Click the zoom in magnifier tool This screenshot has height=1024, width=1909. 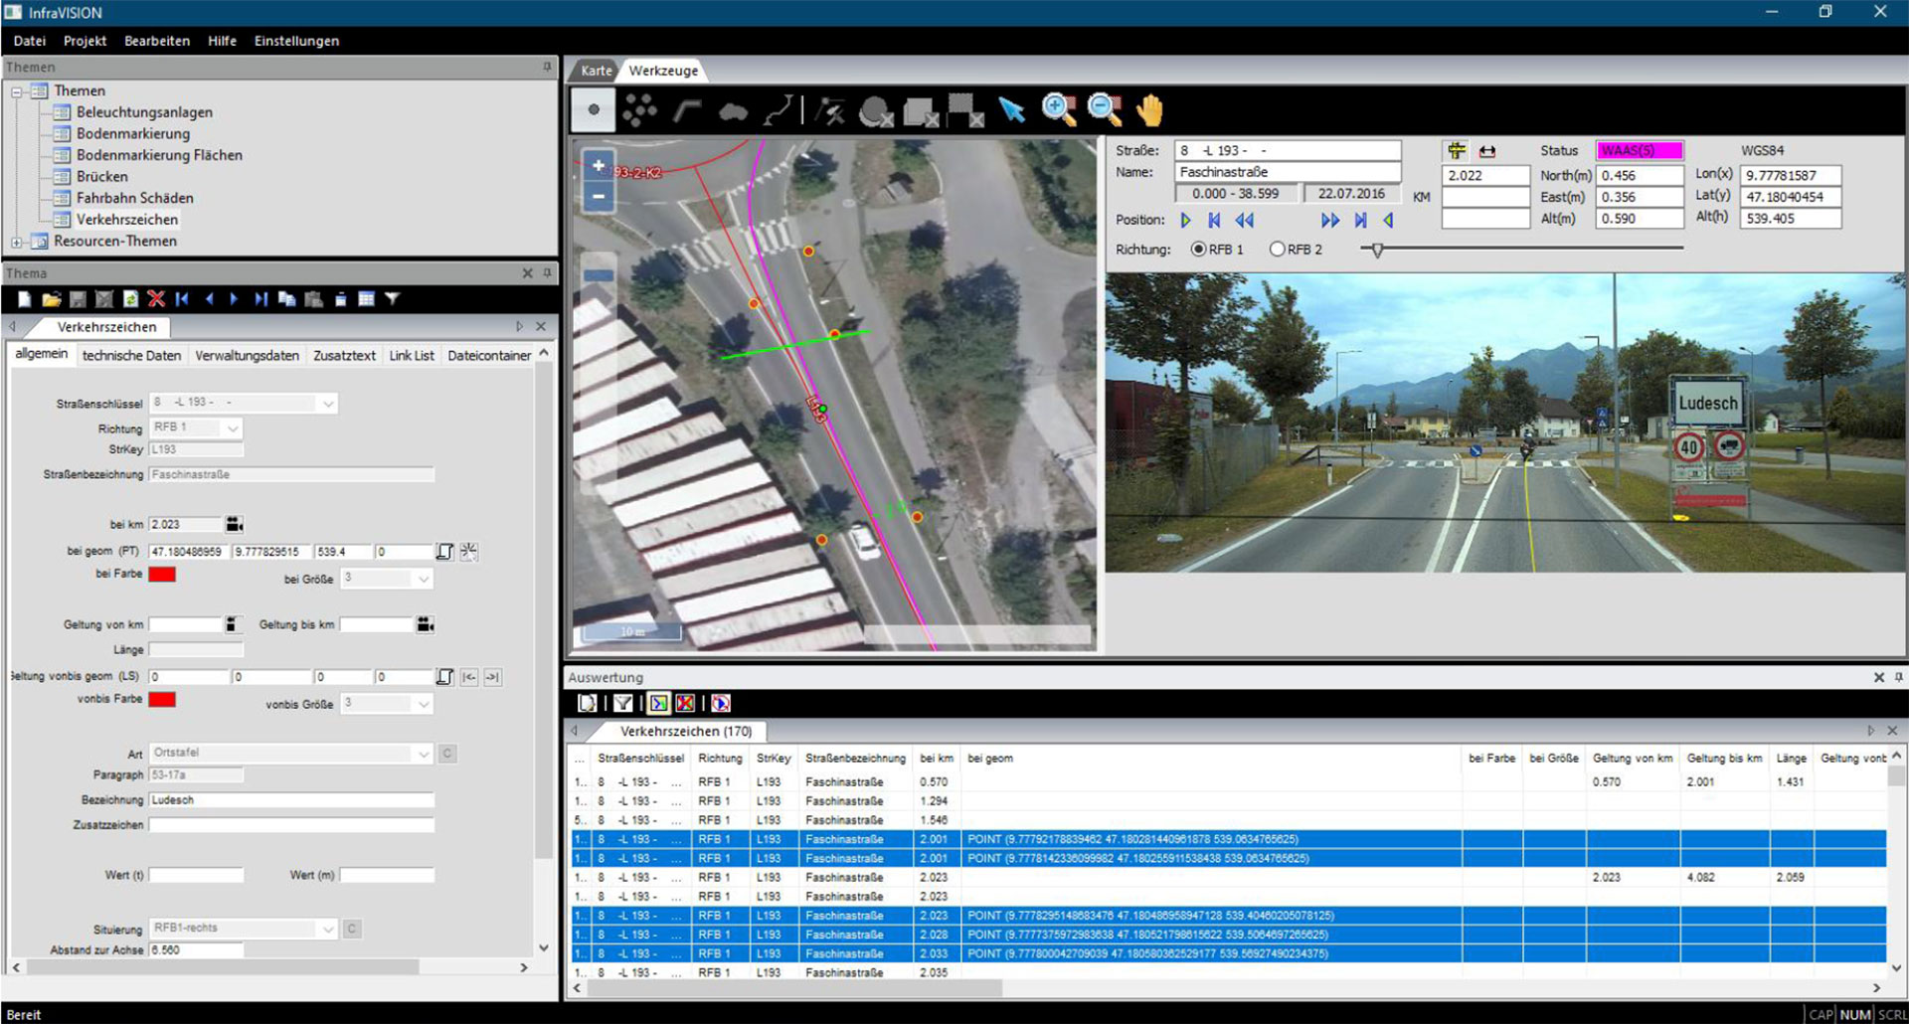click(1058, 109)
